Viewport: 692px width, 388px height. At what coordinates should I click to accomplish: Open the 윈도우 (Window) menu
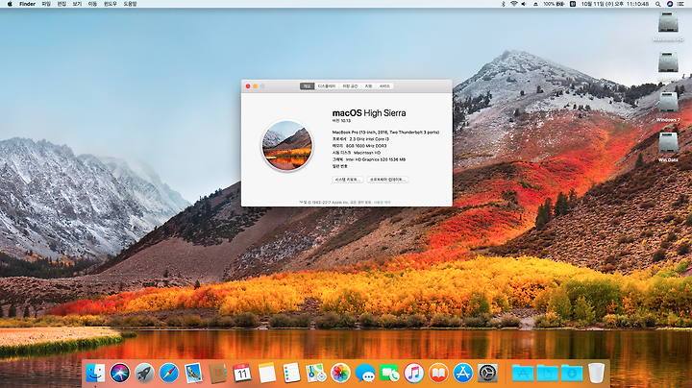point(111,4)
